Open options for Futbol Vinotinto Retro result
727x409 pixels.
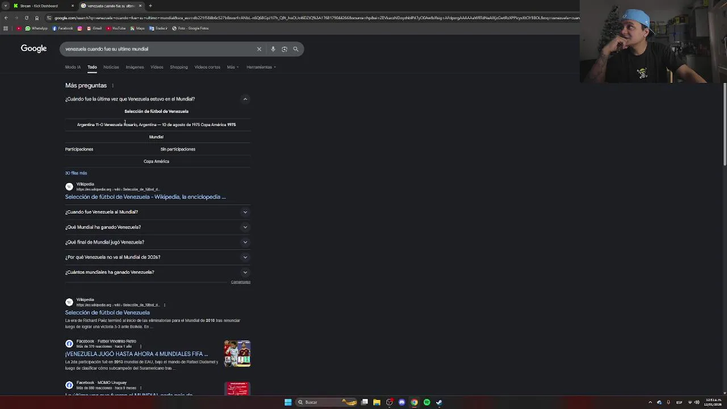[140, 347]
